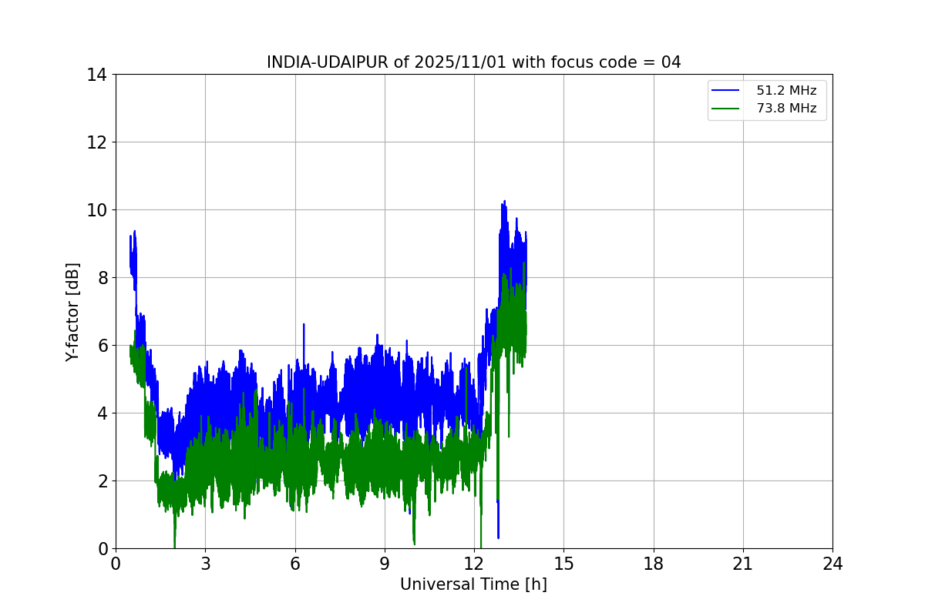This screenshot has height=616, width=925.
Task: Click the green line sample in the legend
Action: pyautogui.click(x=726, y=109)
